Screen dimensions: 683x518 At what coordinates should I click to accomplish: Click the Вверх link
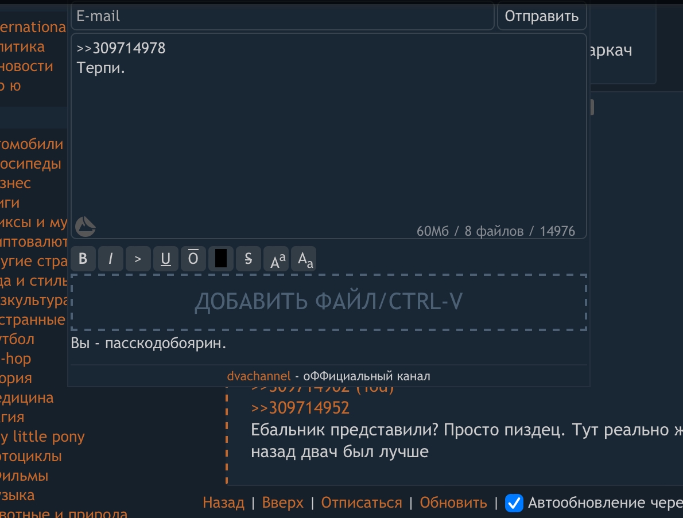(283, 503)
